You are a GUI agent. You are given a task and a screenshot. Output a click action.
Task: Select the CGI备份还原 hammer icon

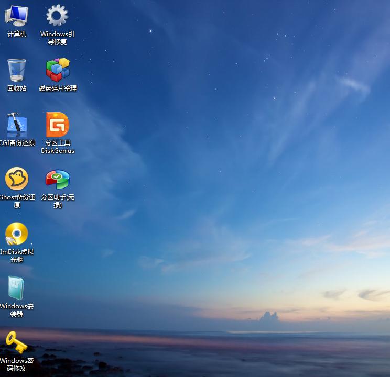17,125
